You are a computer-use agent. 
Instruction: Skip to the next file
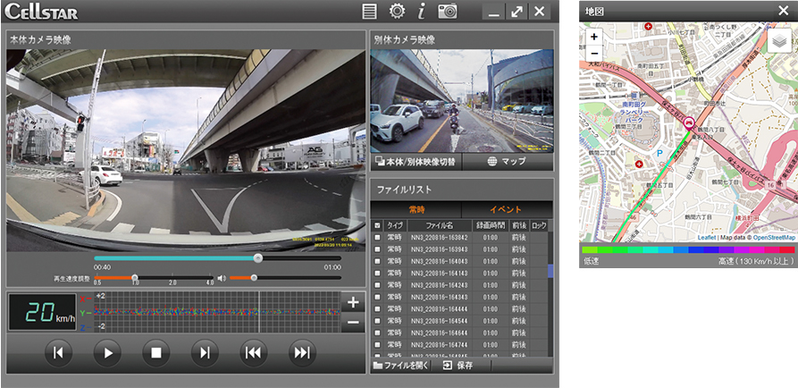pos(302,352)
